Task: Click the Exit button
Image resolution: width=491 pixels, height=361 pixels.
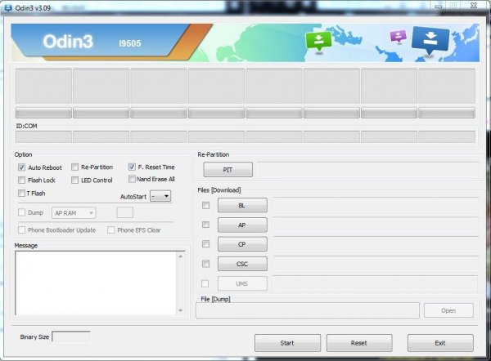Action: click(x=440, y=343)
